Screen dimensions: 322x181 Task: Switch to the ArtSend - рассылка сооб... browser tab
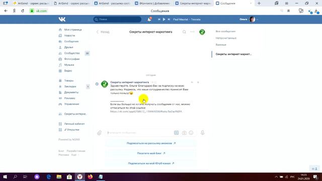(112, 4)
